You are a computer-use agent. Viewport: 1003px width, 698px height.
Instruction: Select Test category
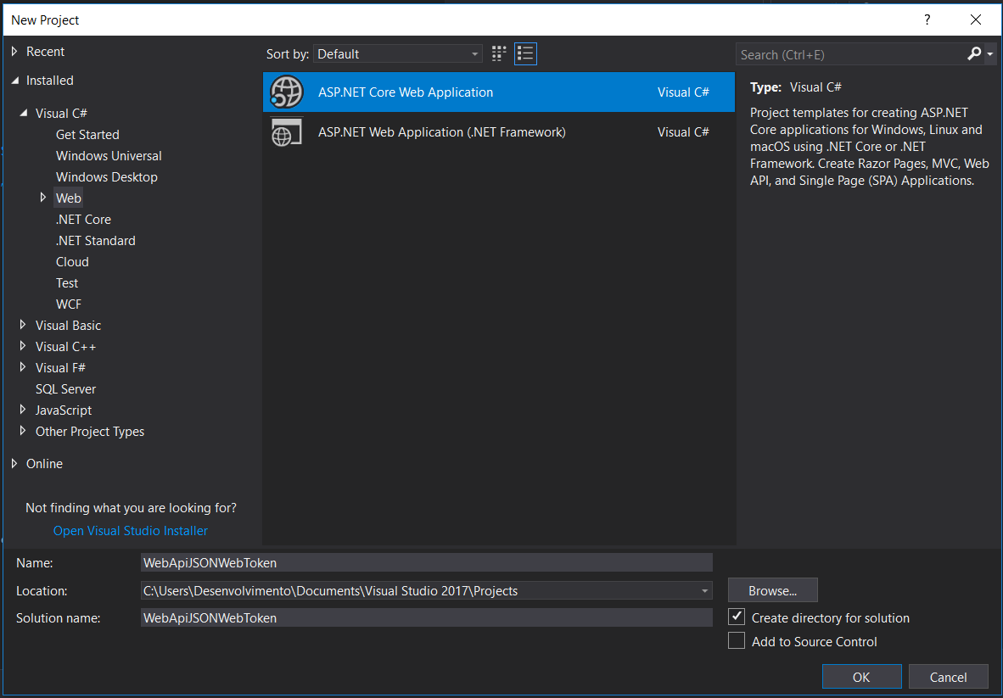[67, 283]
